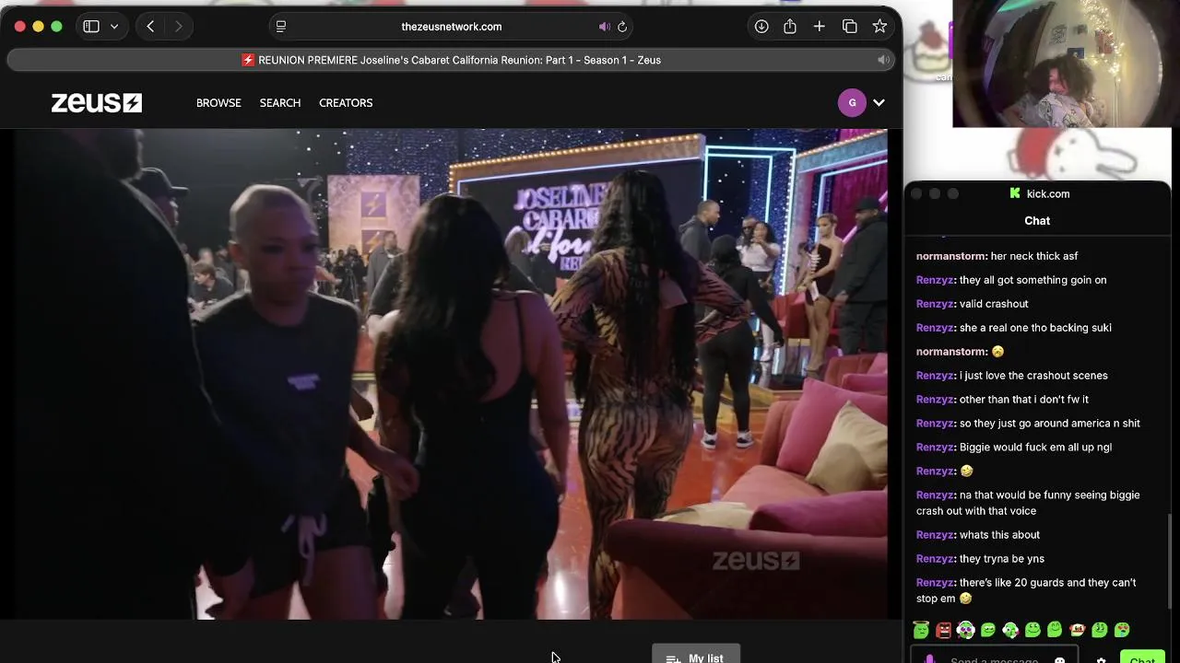Bookmark page with the star icon
1180x663 pixels.
879,27
